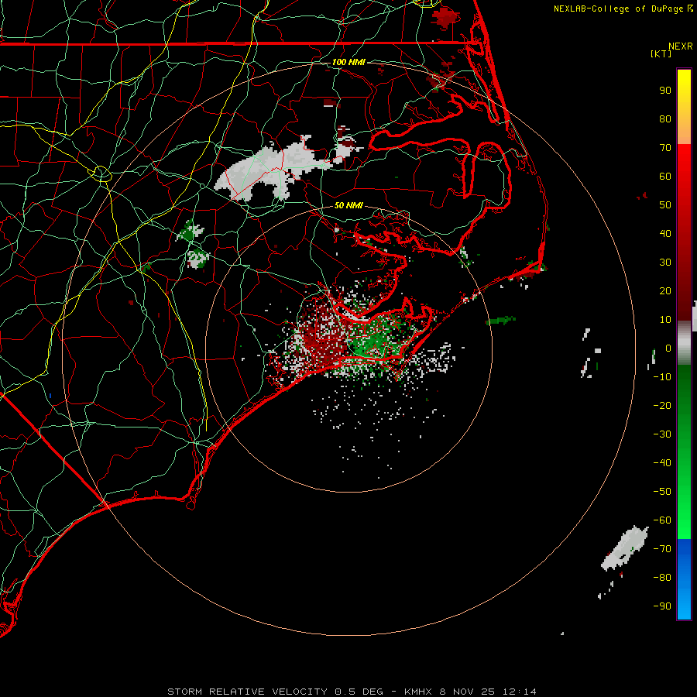Click the 0 value on velocity scale

(x=668, y=348)
